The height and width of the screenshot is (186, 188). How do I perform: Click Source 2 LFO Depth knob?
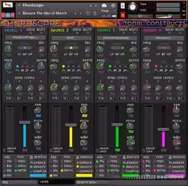click(87, 66)
